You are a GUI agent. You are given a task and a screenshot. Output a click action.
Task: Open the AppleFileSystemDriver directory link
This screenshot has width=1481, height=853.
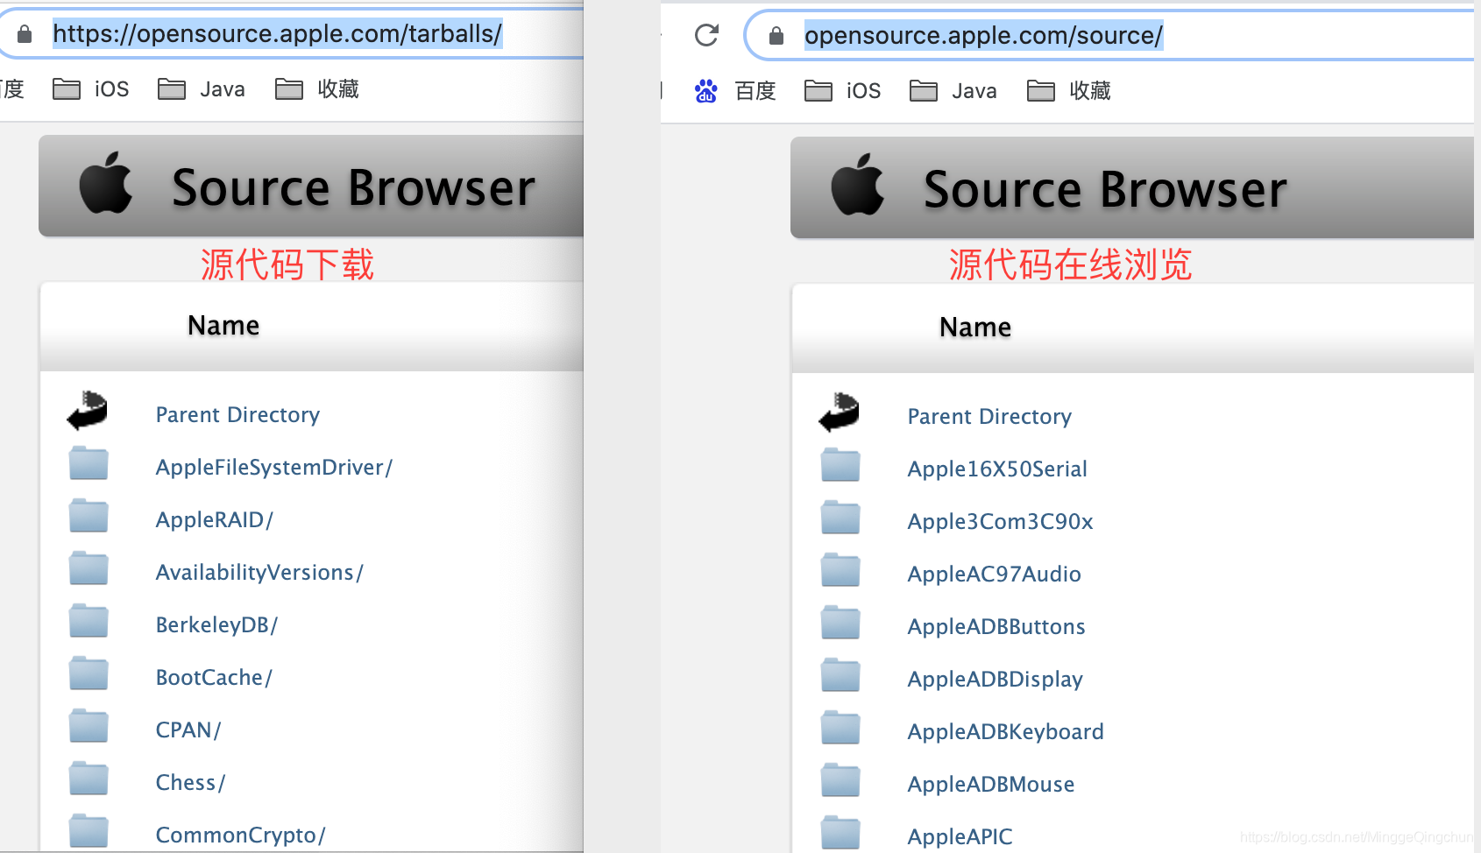pos(275,467)
